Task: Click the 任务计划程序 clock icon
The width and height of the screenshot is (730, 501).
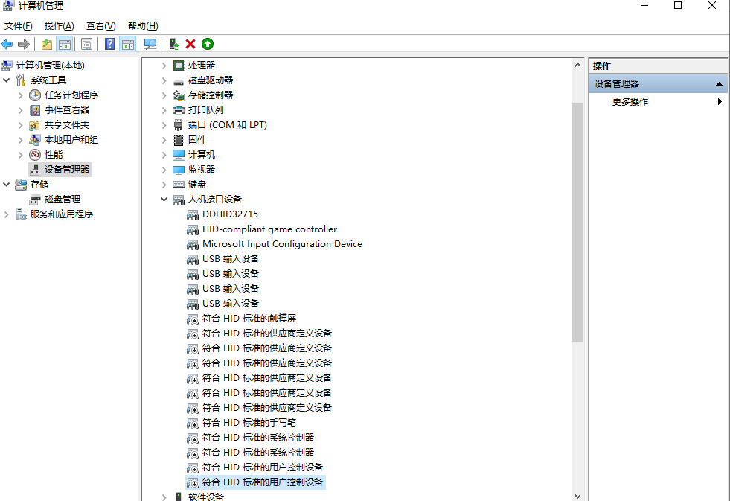Action: (35, 95)
